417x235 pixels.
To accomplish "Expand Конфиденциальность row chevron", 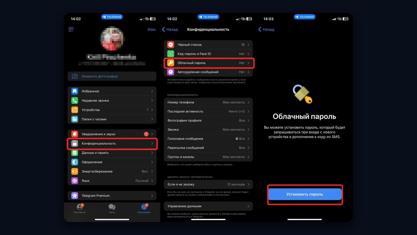I will point(152,144).
